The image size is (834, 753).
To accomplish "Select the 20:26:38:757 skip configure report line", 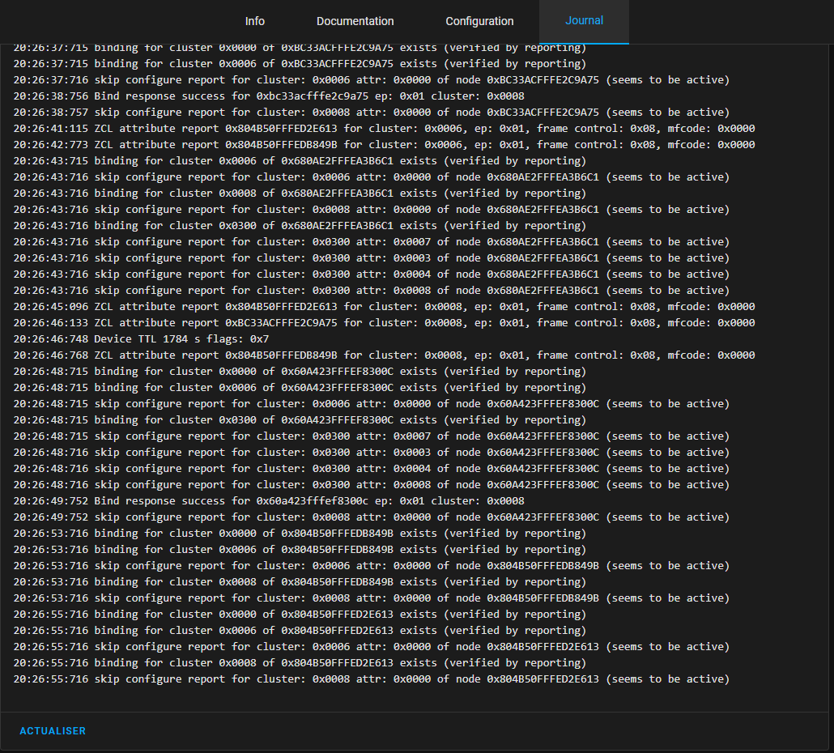I will tap(371, 113).
